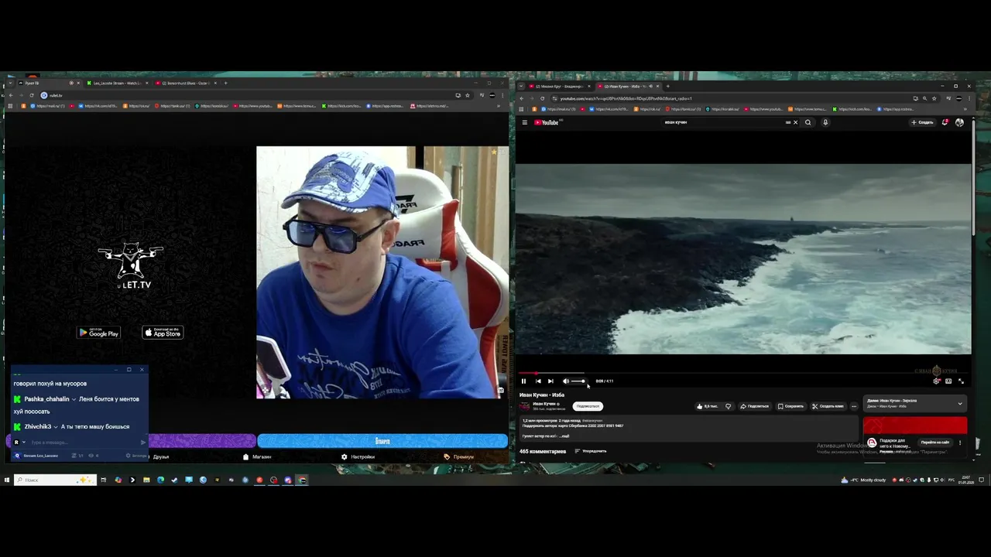The height and width of the screenshot is (557, 991).
Task: Enter YouTube fullscreen mode
Action: tap(961, 381)
